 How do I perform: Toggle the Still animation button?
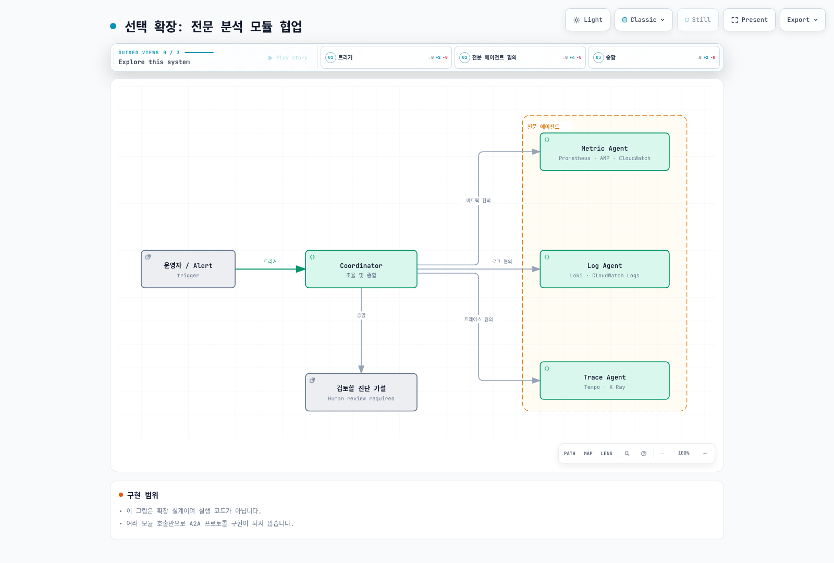coord(697,20)
